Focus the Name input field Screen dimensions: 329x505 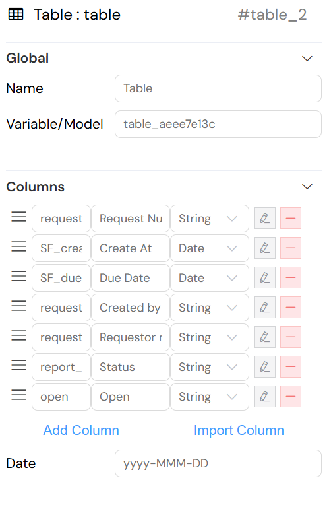coord(218,88)
